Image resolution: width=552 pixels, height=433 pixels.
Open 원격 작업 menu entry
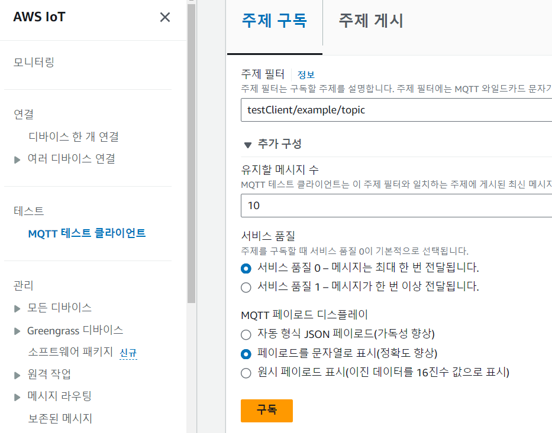(49, 374)
